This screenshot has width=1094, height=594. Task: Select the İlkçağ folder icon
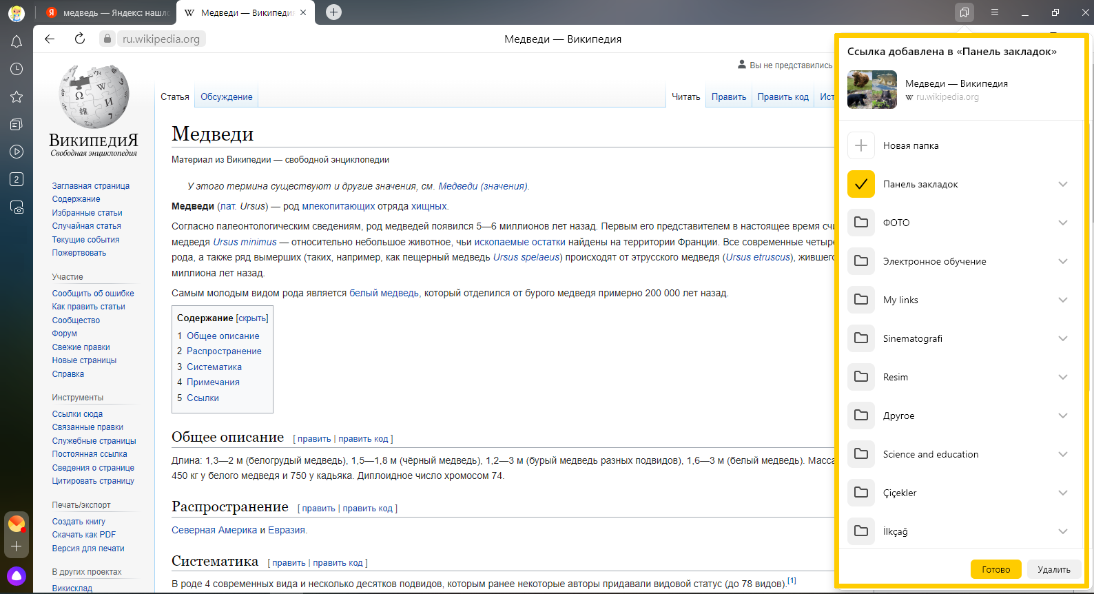tap(861, 531)
